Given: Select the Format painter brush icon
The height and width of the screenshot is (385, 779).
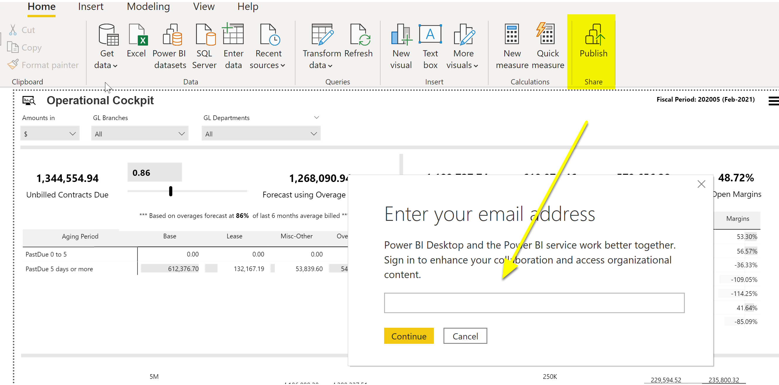Looking at the screenshot, I should tap(13, 65).
